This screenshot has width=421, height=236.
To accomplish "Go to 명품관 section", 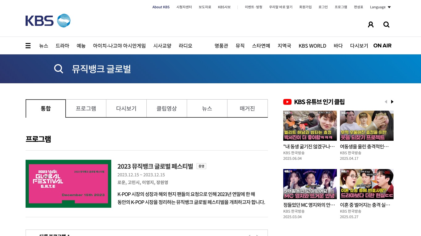I will (x=221, y=46).
